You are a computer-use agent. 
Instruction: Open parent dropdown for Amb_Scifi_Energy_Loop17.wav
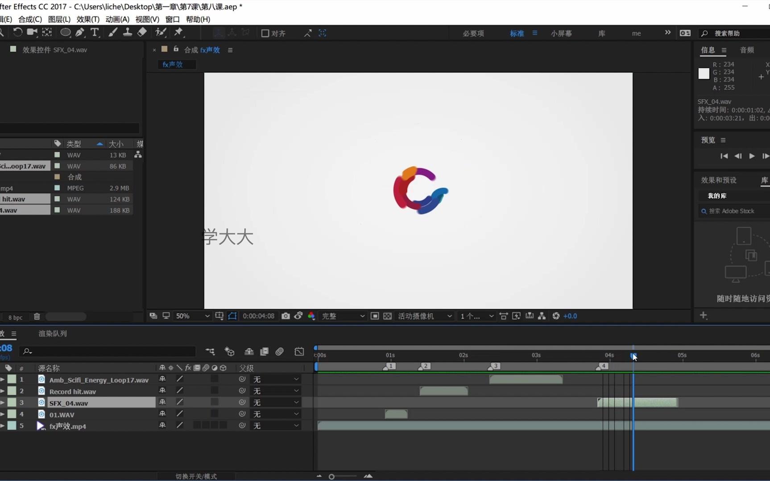pyautogui.click(x=276, y=379)
